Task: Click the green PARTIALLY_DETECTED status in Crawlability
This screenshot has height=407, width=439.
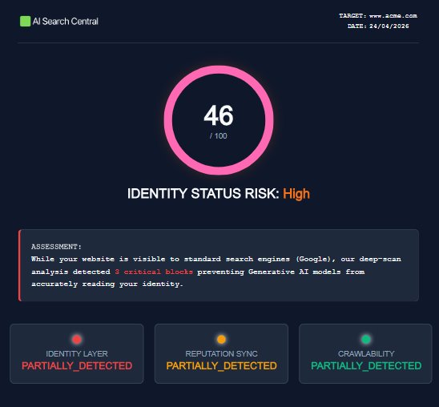Action: [x=366, y=366]
